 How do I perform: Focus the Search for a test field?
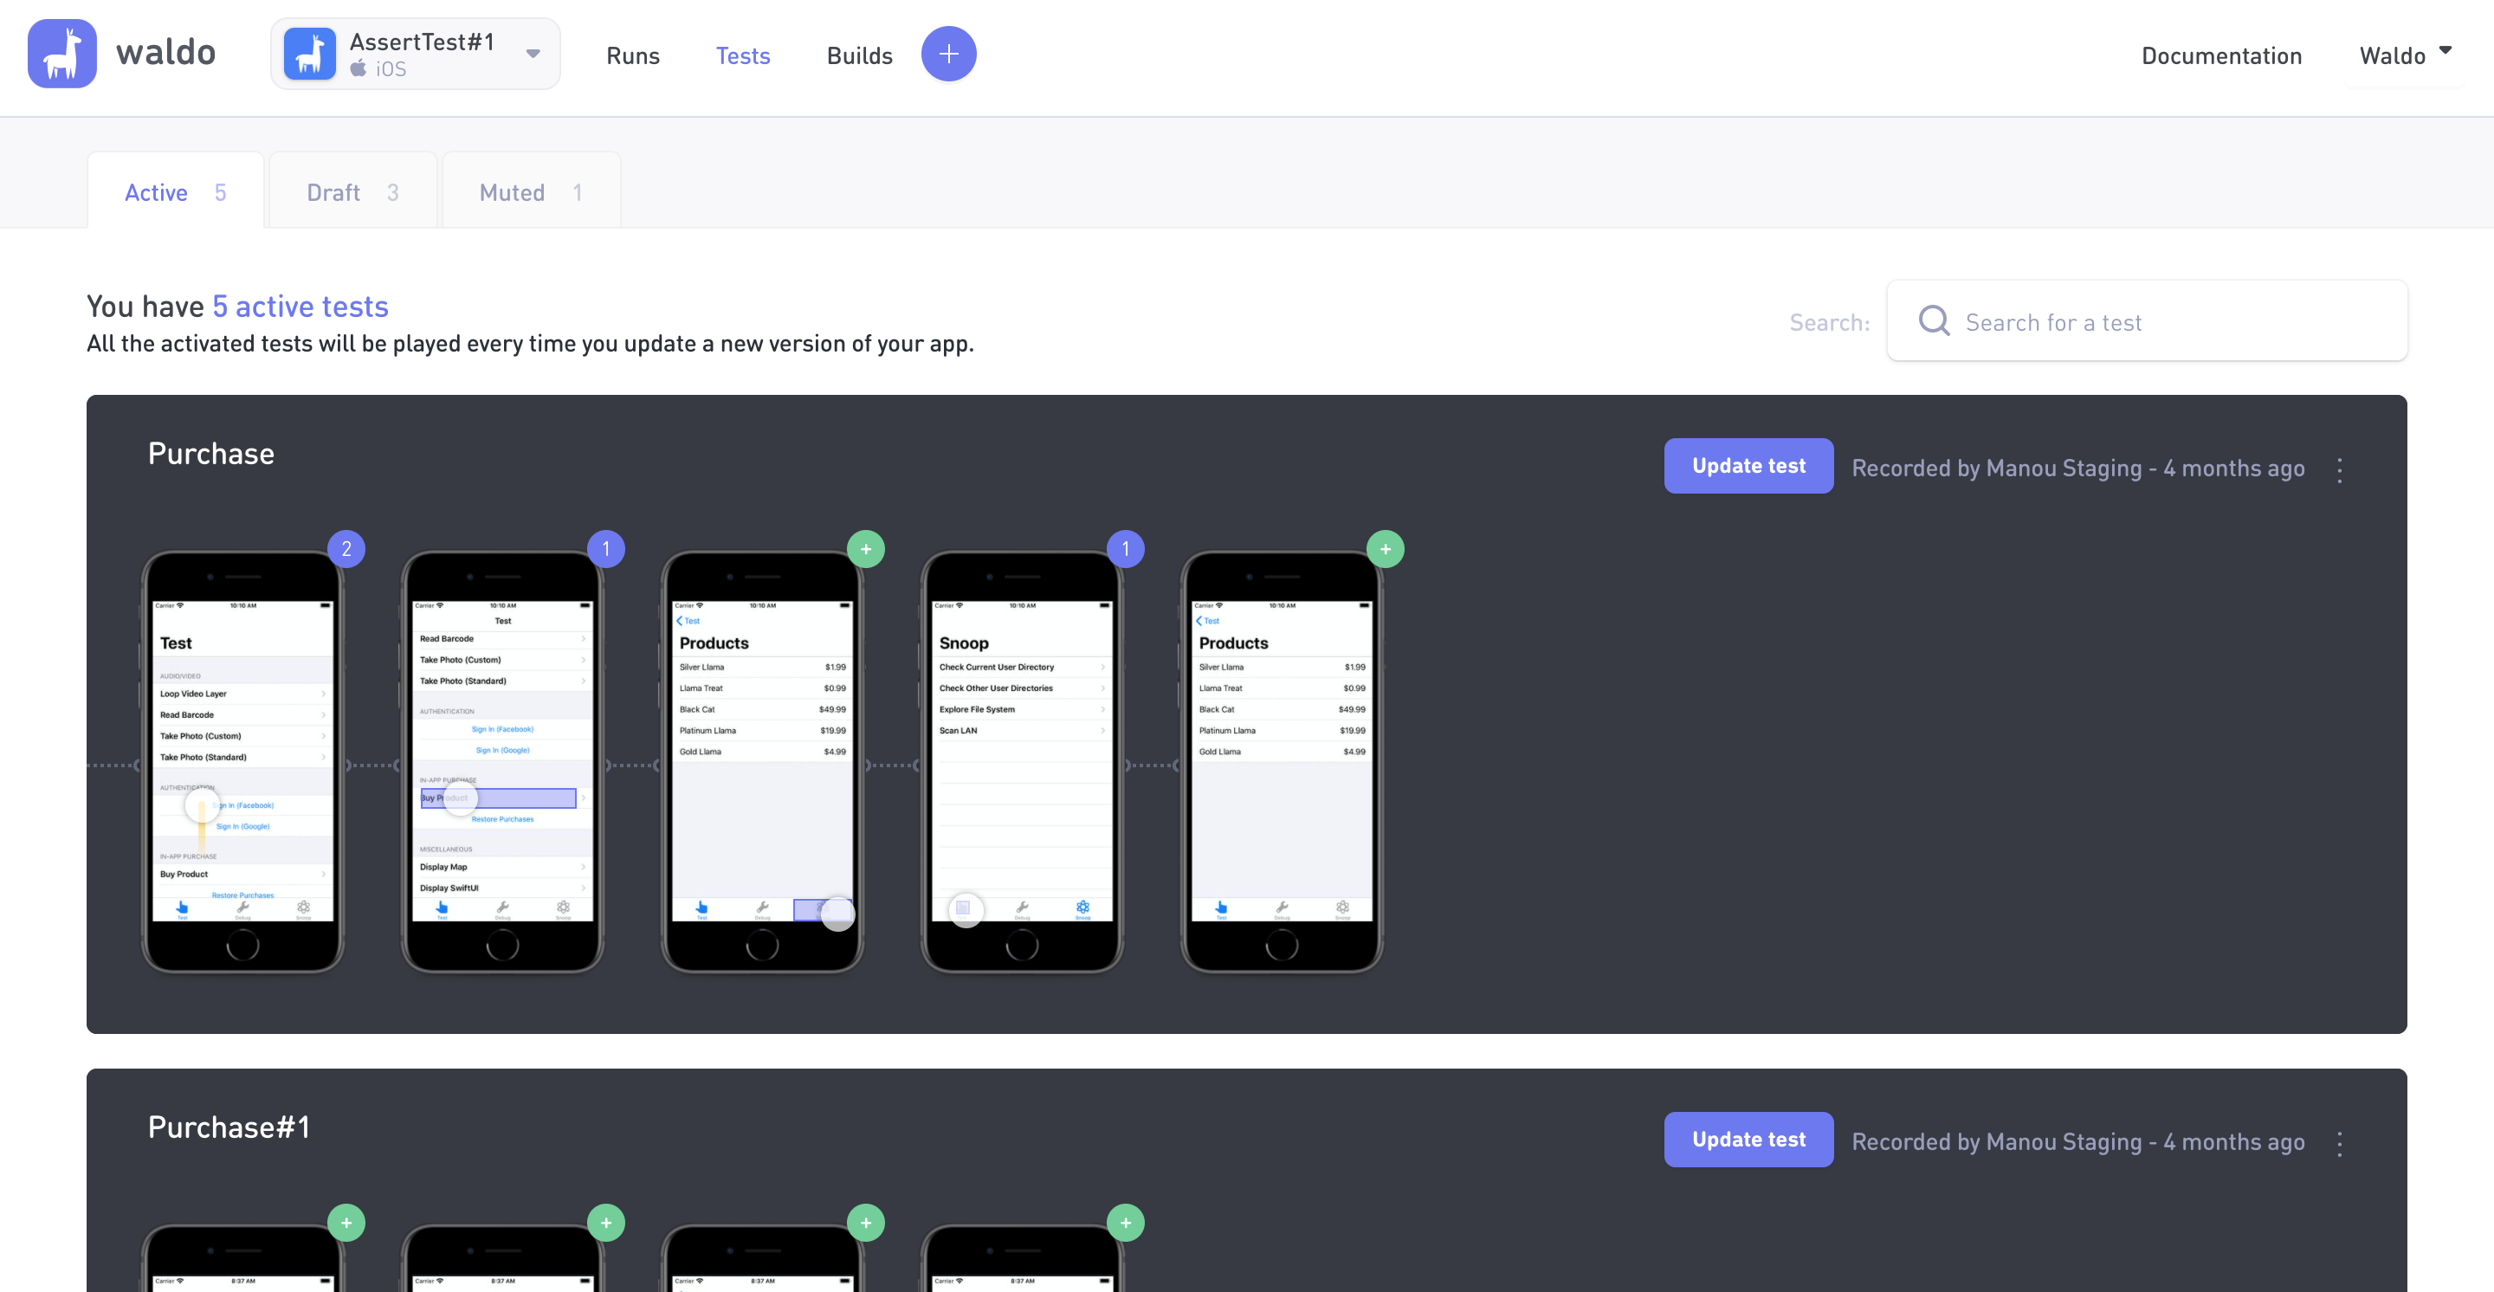click(x=2147, y=320)
